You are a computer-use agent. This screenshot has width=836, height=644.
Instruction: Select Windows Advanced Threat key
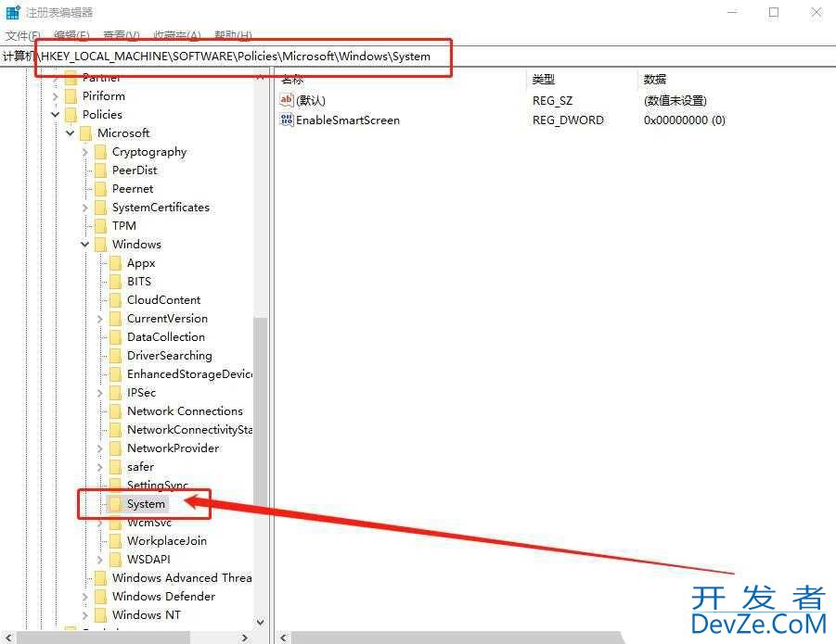[182, 578]
